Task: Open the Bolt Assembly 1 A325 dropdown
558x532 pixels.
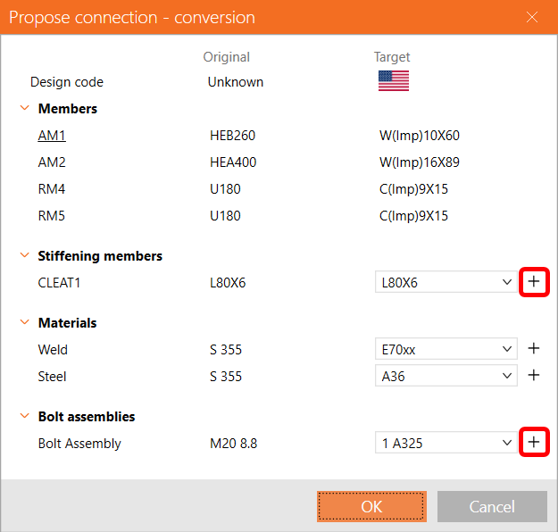Action: 446,443
